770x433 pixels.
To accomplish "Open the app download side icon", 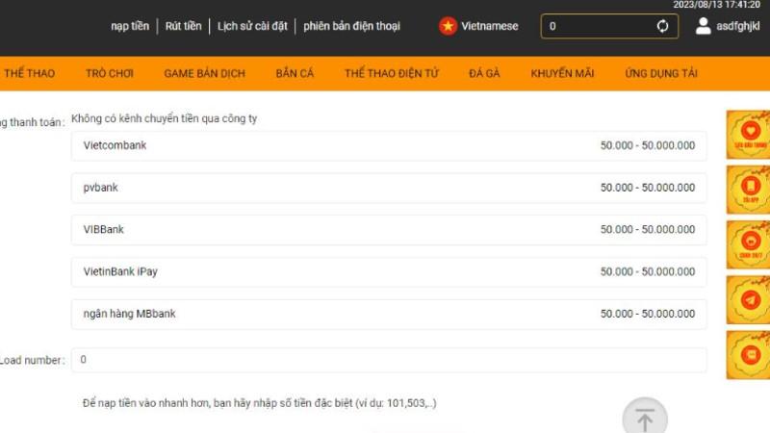I will click(x=748, y=190).
